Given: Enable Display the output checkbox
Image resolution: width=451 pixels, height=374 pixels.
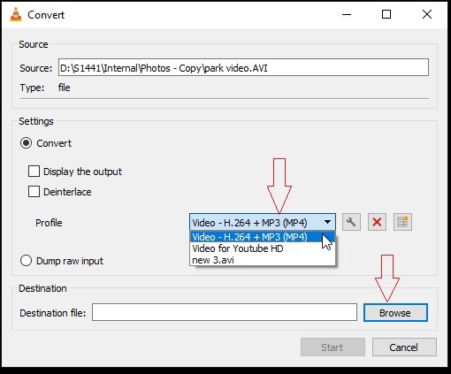Looking at the screenshot, I should (x=34, y=172).
